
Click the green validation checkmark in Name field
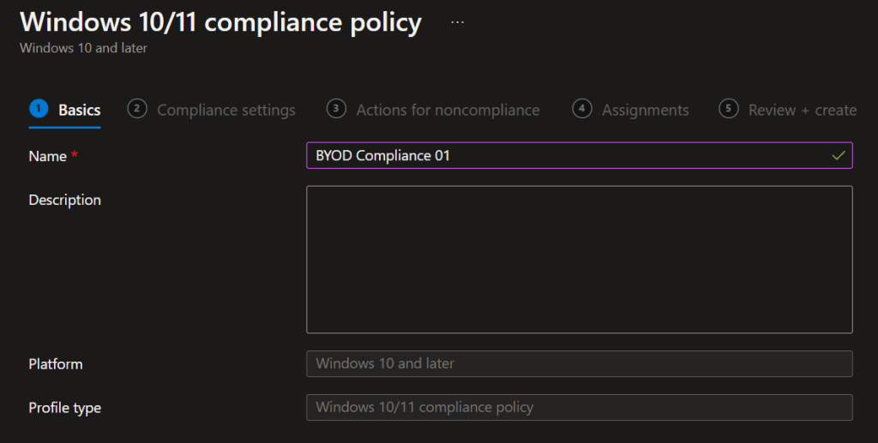[x=838, y=156]
